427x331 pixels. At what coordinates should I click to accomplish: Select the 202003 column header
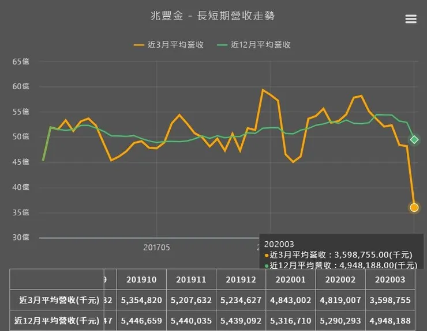tap(390, 279)
